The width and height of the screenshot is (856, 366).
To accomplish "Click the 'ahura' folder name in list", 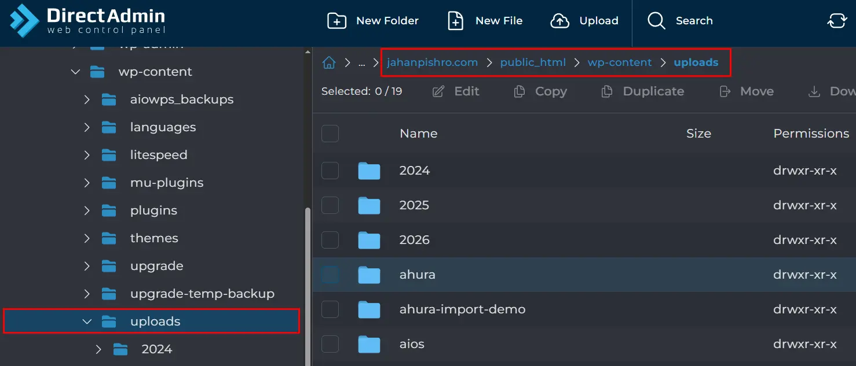I will coord(417,275).
